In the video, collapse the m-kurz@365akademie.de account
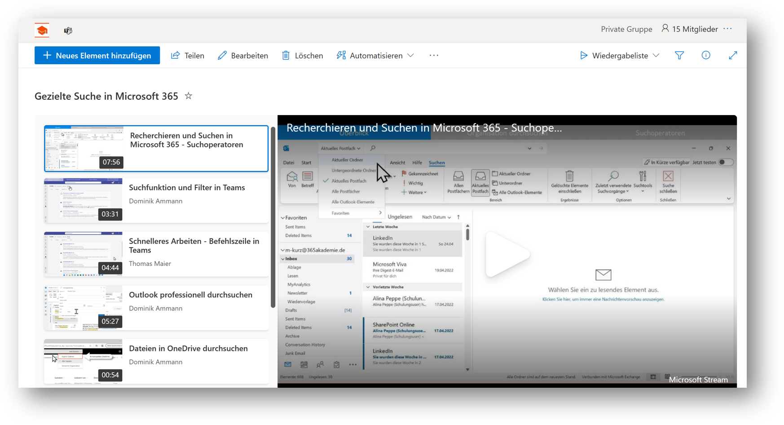Viewport: 784px width, 425px height. click(x=283, y=250)
